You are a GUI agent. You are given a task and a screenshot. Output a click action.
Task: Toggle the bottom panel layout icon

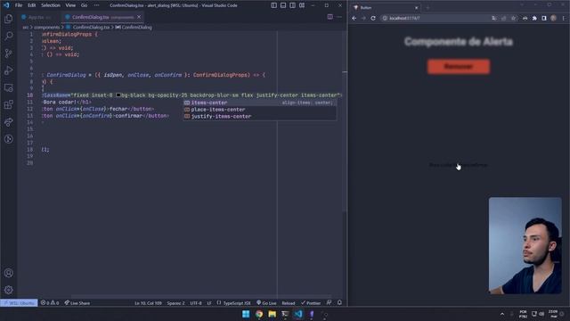click(283, 5)
